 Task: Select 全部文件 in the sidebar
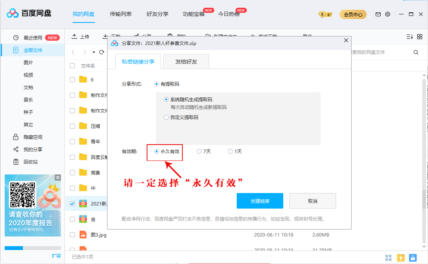[x=33, y=50]
